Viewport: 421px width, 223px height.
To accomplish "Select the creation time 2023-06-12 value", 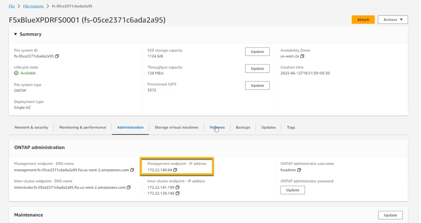I will point(305,73).
